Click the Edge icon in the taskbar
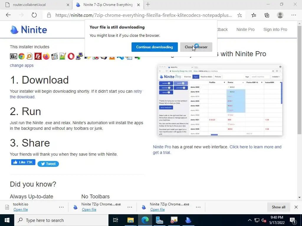The width and height of the screenshot is (302, 226). click(x=145, y=220)
